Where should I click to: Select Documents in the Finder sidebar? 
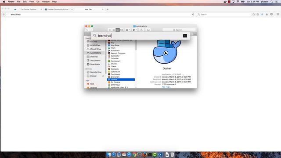[x=95, y=61]
